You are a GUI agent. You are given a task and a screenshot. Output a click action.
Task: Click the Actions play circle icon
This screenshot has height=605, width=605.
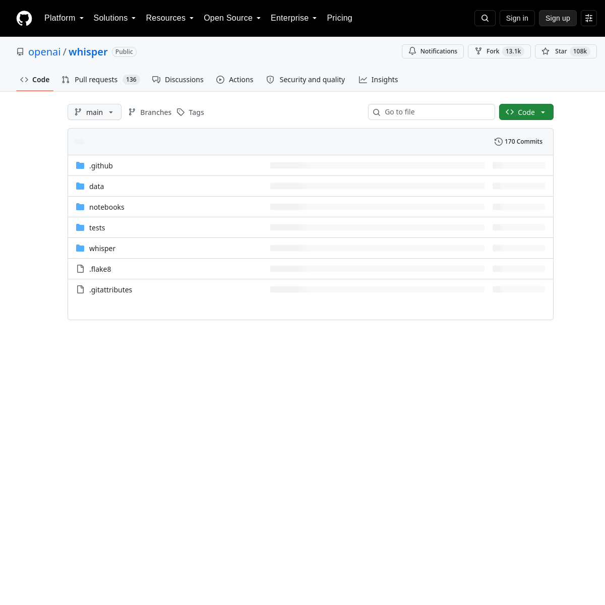220,80
